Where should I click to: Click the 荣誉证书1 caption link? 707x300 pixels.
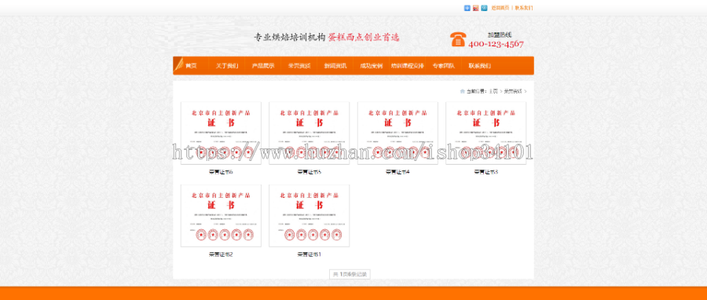tap(310, 254)
